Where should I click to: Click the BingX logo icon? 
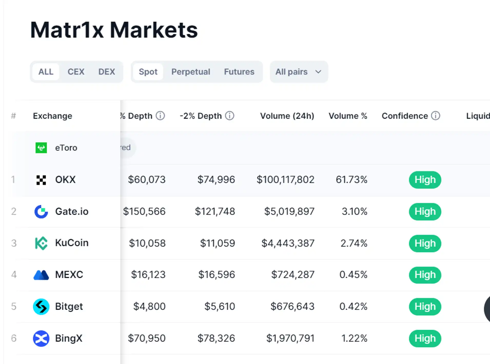[x=41, y=338]
